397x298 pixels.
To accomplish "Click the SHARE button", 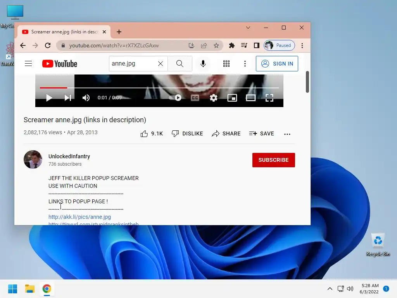I will pos(226,133).
